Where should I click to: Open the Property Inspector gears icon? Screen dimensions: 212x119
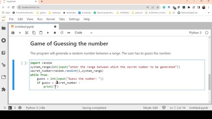[4, 65]
